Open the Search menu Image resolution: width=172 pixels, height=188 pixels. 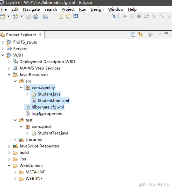pos(51,9)
